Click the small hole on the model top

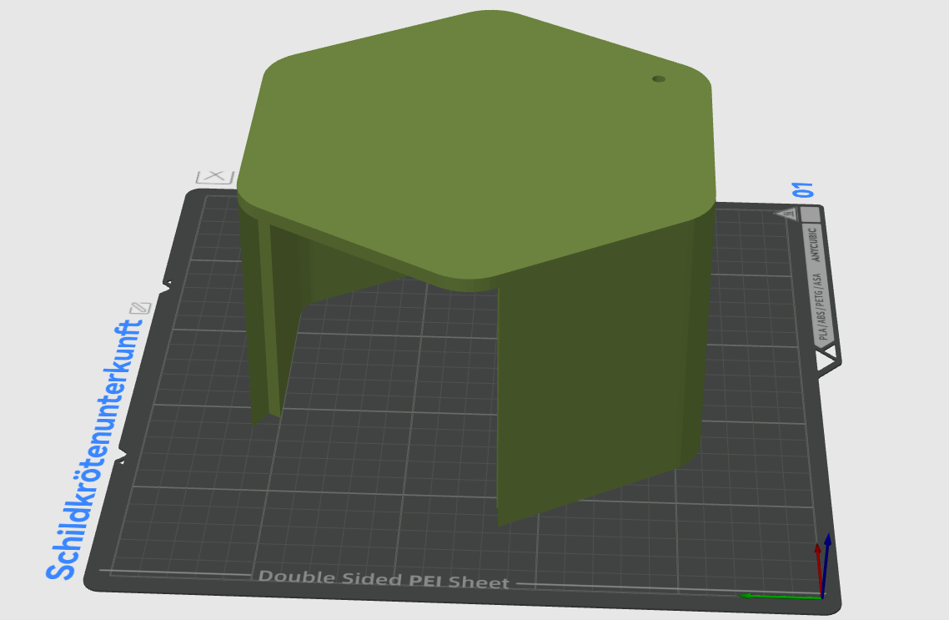pyautogui.click(x=659, y=78)
